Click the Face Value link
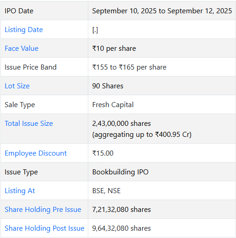The image size is (236, 238). [x=21, y=49]
